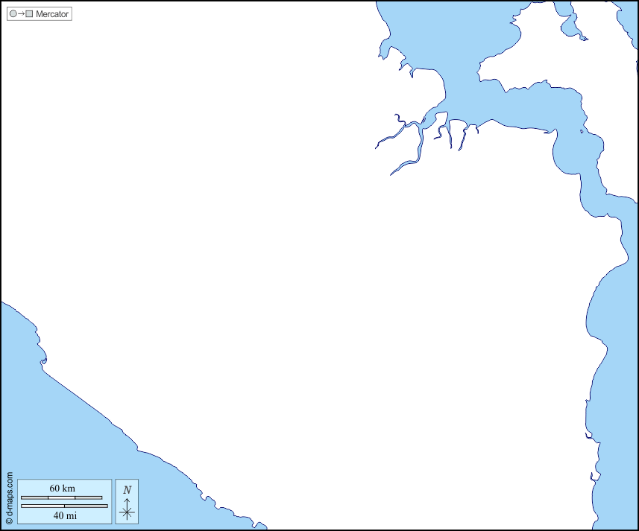Click the square icon beside Mercator
Viewport: 639px width, 531px height.
29,13
